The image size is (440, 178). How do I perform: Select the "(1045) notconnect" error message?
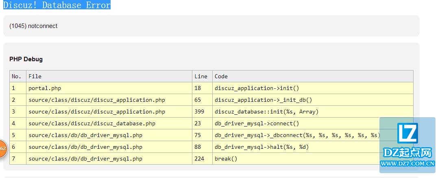point(33,26)
